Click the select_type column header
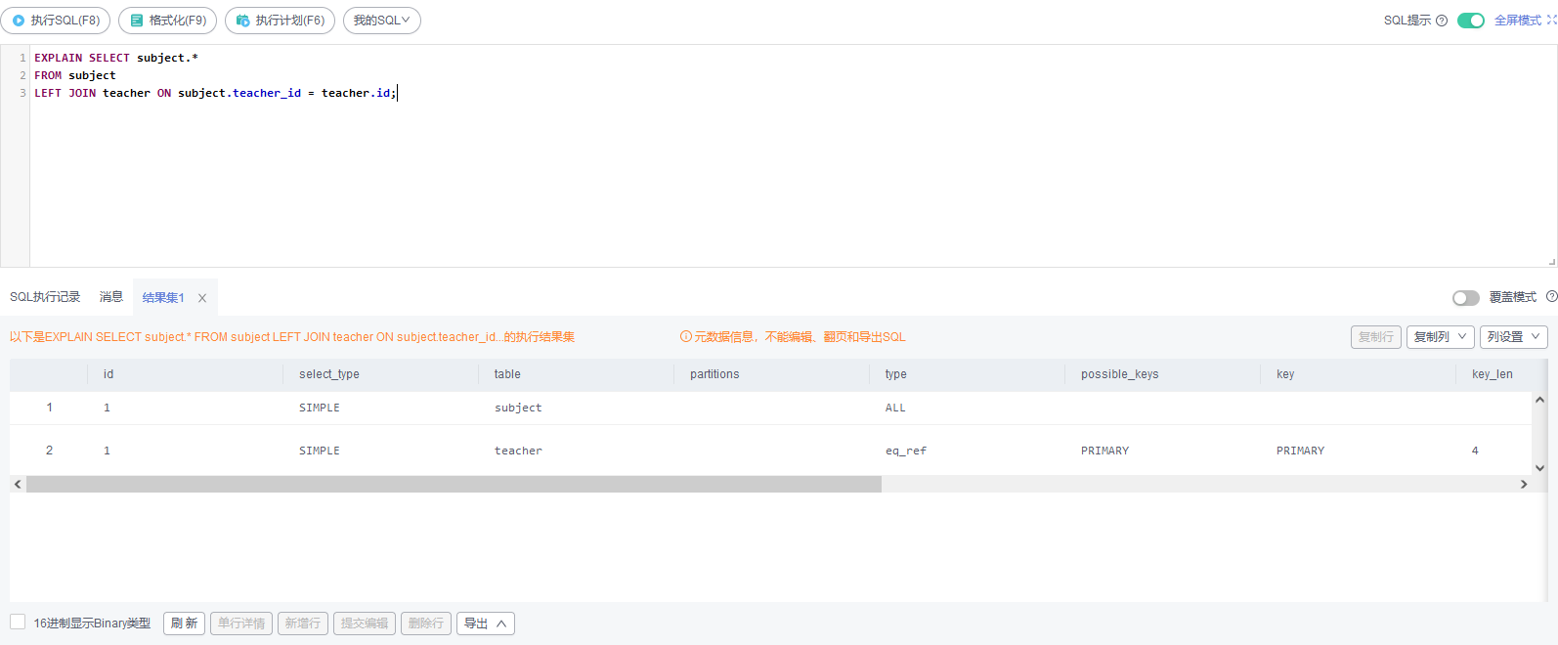 click(x=380, y=374)
